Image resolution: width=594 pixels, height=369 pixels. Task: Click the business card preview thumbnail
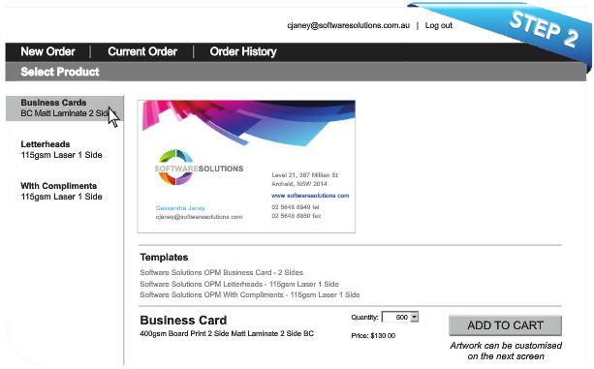pyautogui.click(x=246, y=167)
